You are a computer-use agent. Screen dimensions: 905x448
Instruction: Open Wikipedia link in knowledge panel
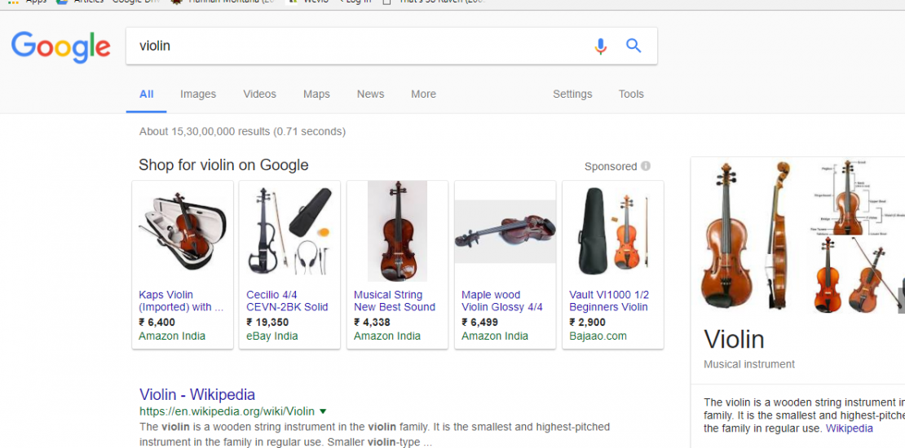click(849, 428)
